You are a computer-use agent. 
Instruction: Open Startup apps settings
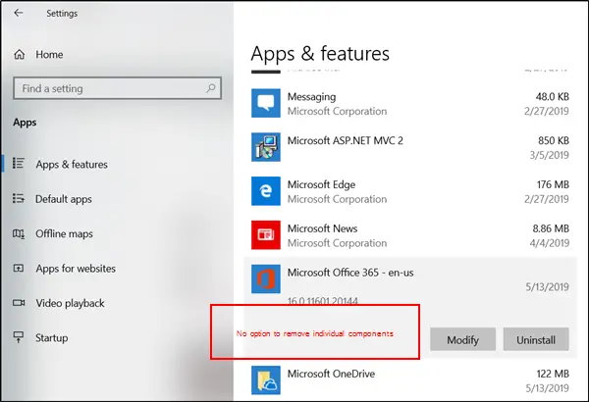pyautogui.click(x=51, y=337)
